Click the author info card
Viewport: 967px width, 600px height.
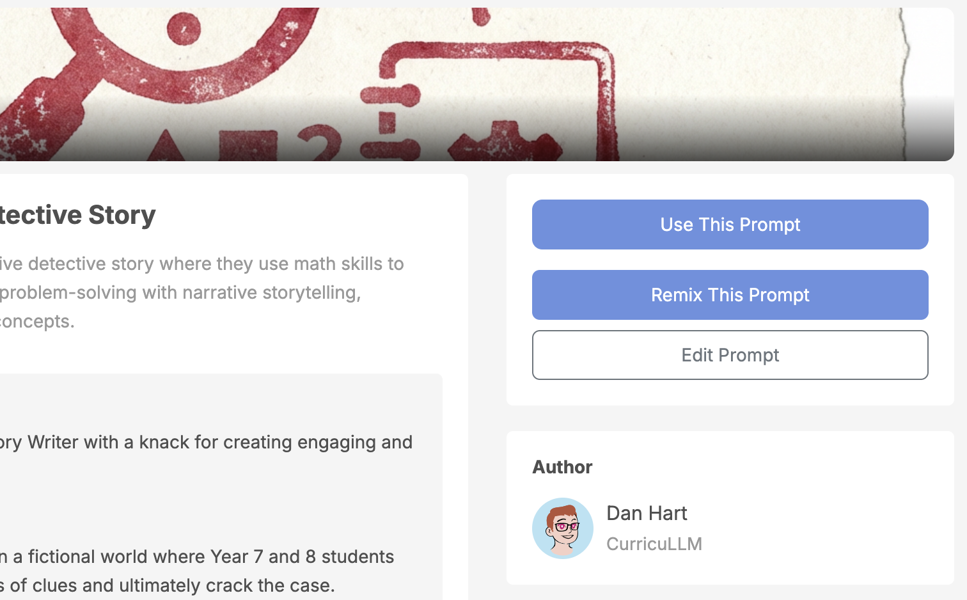[730, 505]
